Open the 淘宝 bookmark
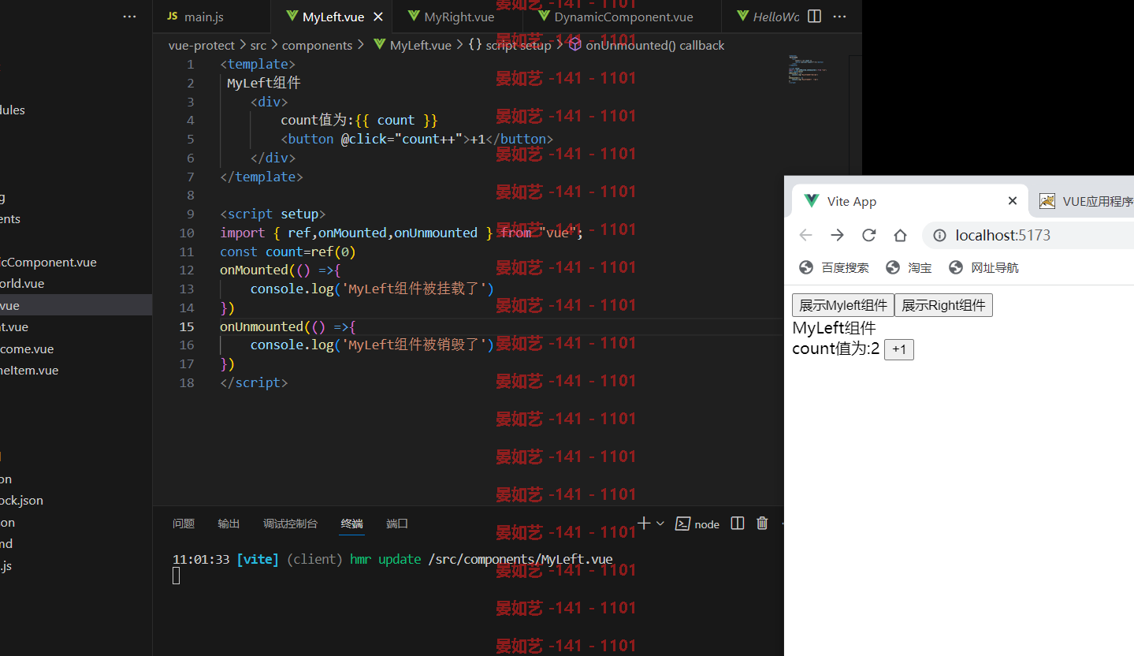 coord(909,268)
